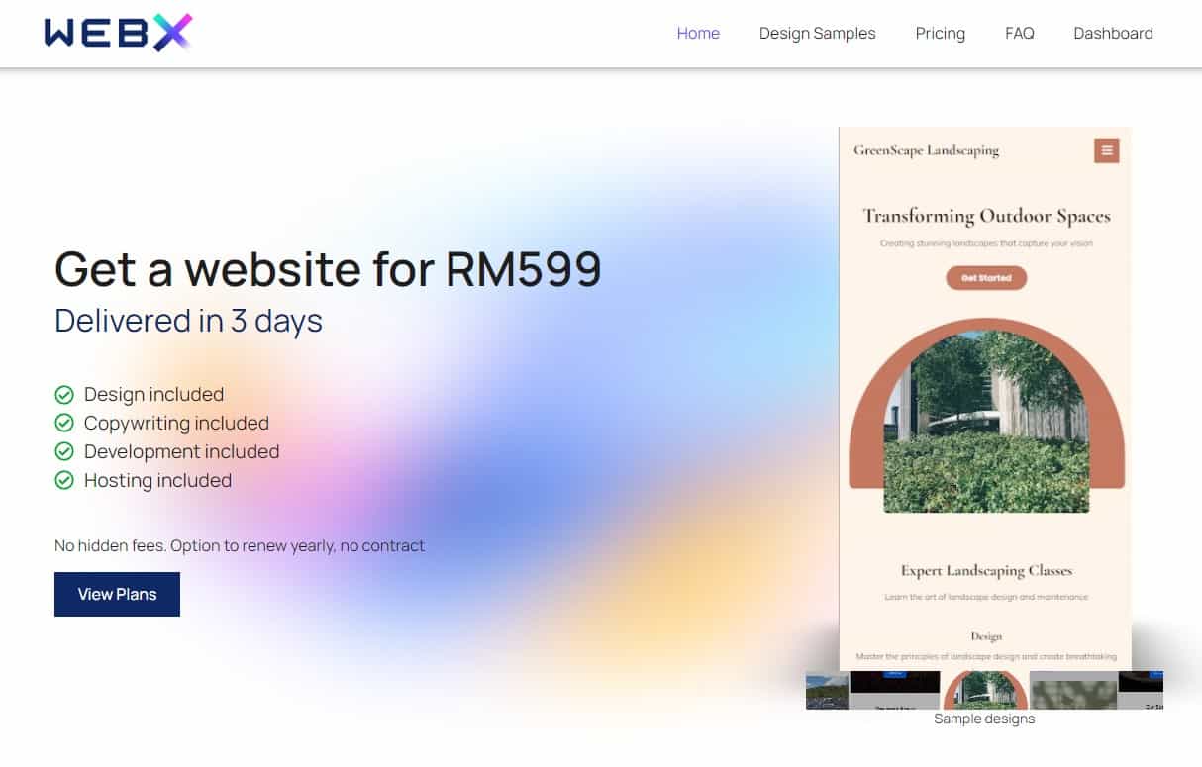Click Get Started in the landscaping preview

[x=986, y=278]
